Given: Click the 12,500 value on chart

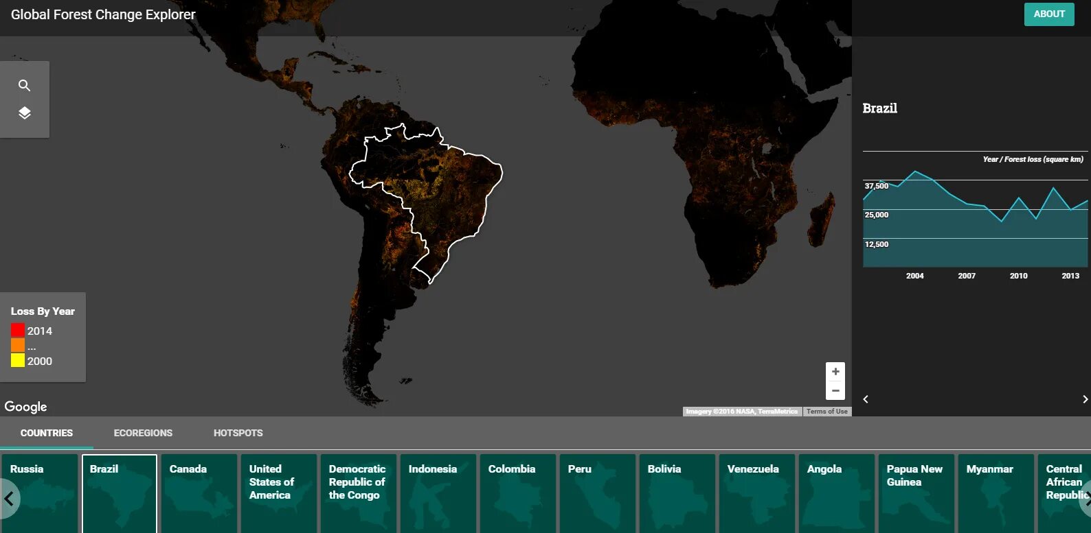Looking at the screenshot, I should click(x=877, y=244).
